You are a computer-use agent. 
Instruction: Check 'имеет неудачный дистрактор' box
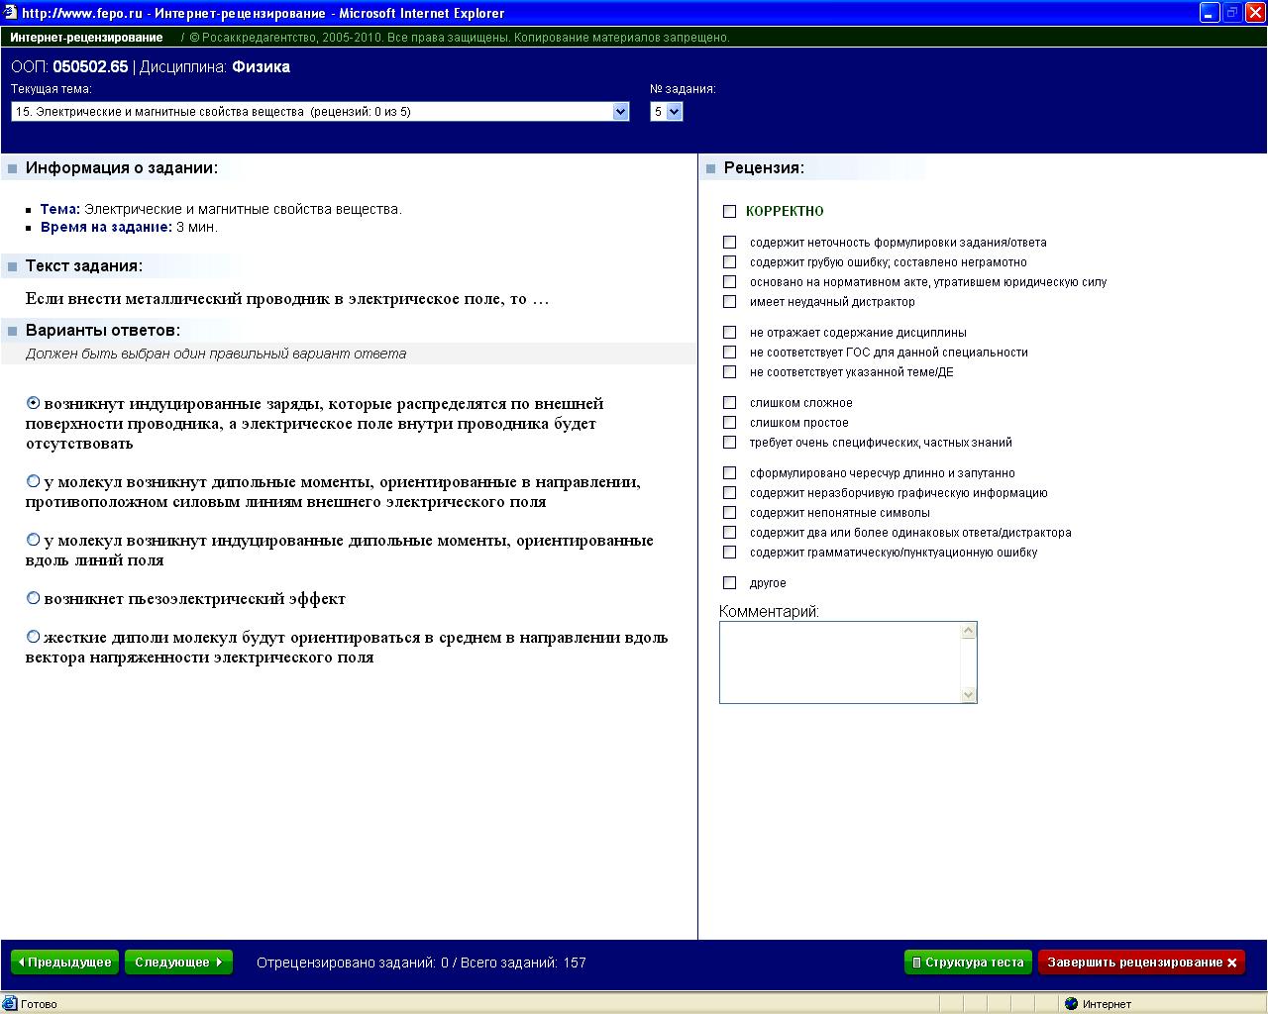(x=730, y=301)
